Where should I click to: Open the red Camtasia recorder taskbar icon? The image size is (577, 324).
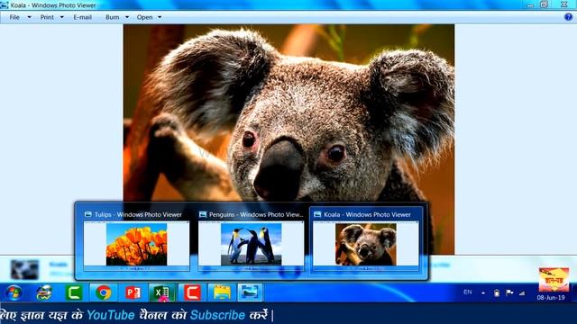tap(192, 292)
